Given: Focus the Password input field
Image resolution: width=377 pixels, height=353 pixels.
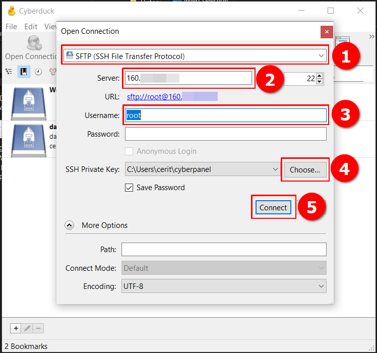Looking at the screenshot, I should click(x=225, y=134).
